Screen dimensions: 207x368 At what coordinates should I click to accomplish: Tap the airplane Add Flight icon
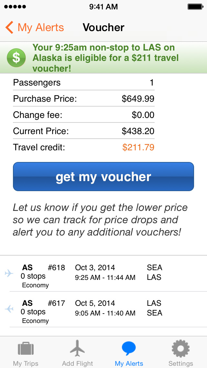(x=78, y=348)
